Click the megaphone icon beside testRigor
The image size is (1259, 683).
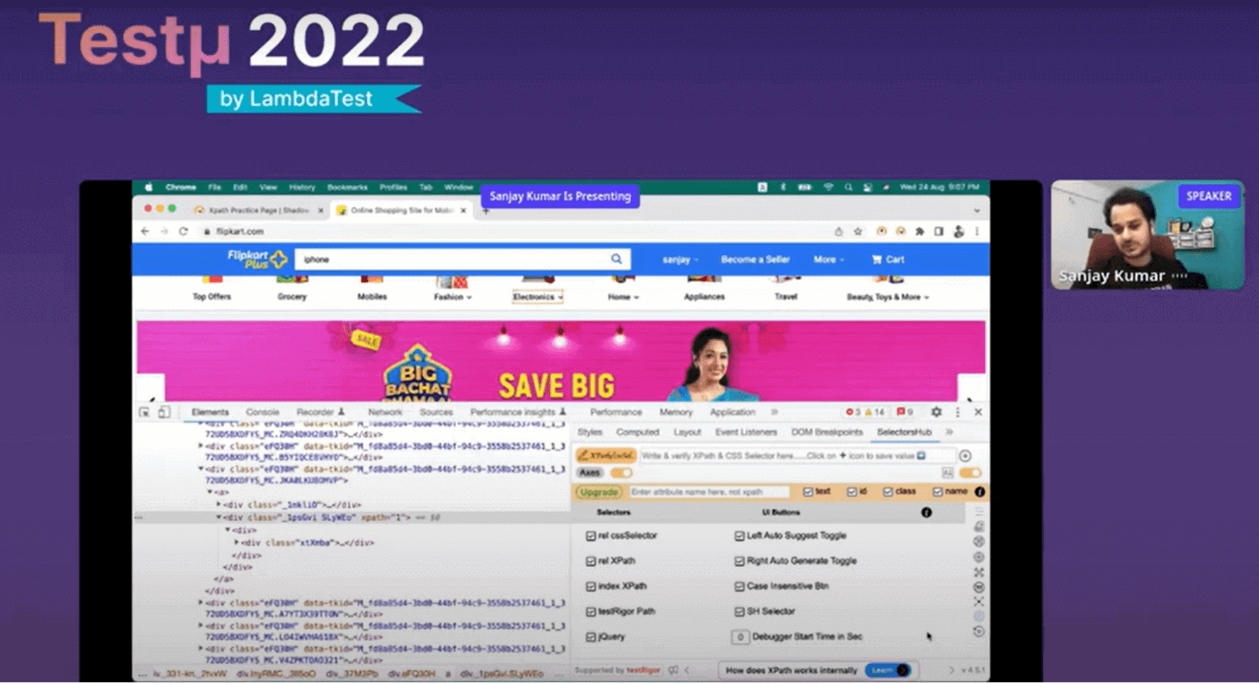(x=673, y=670)
